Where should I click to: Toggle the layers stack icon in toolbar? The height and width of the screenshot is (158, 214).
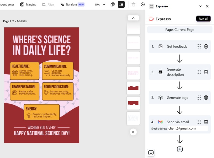click(x=121, y=4)
